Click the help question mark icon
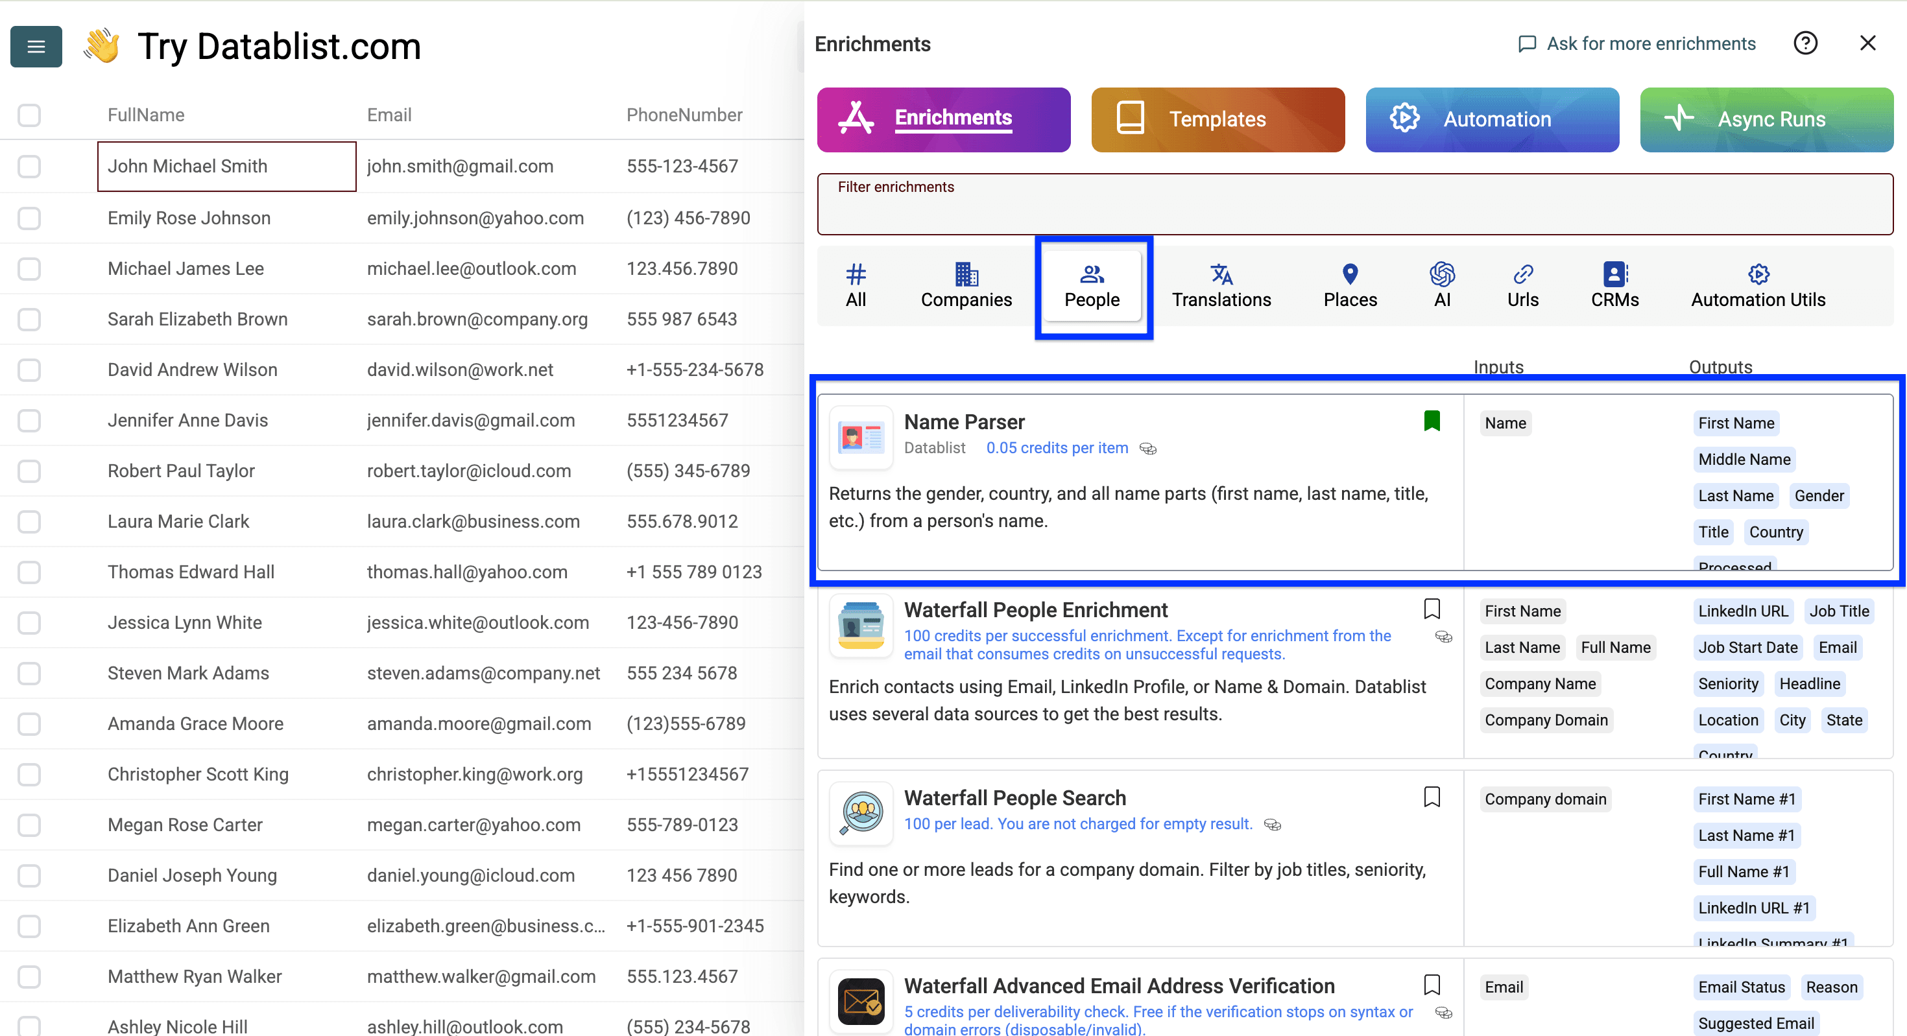1907x1036 pixels. [x=1805, y=43]
